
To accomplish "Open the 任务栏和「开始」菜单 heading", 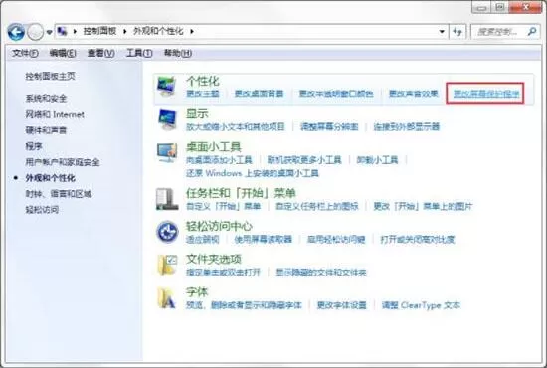I will 241,193.
